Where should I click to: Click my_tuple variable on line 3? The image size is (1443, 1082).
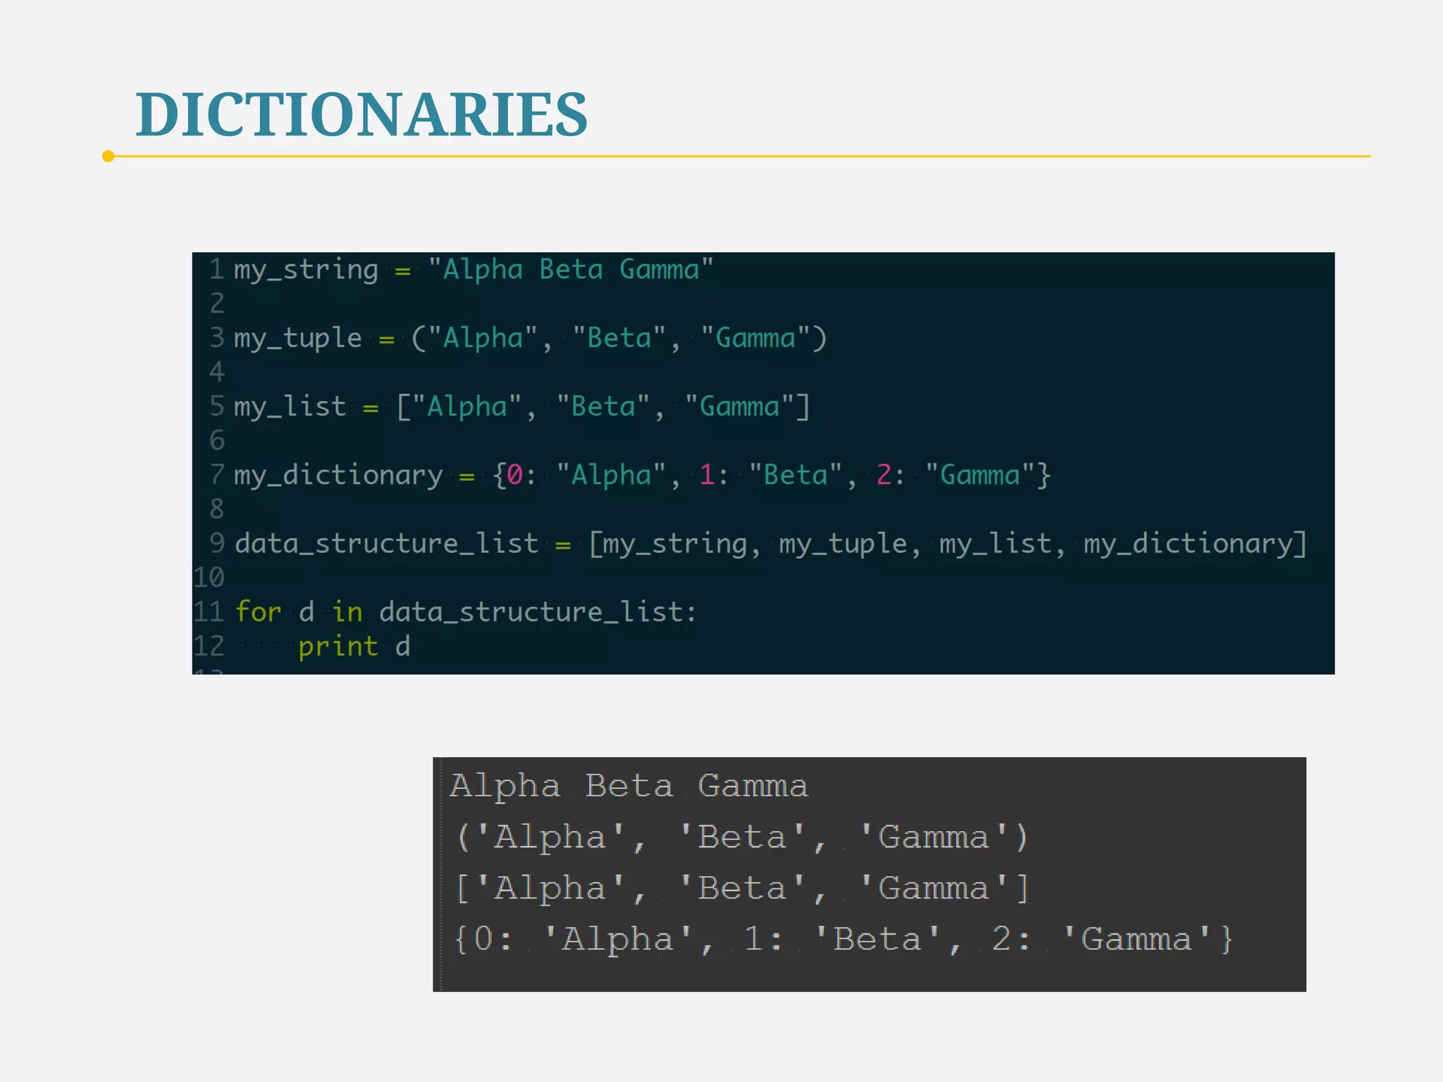pyautogui.click(x=297, y=339)
